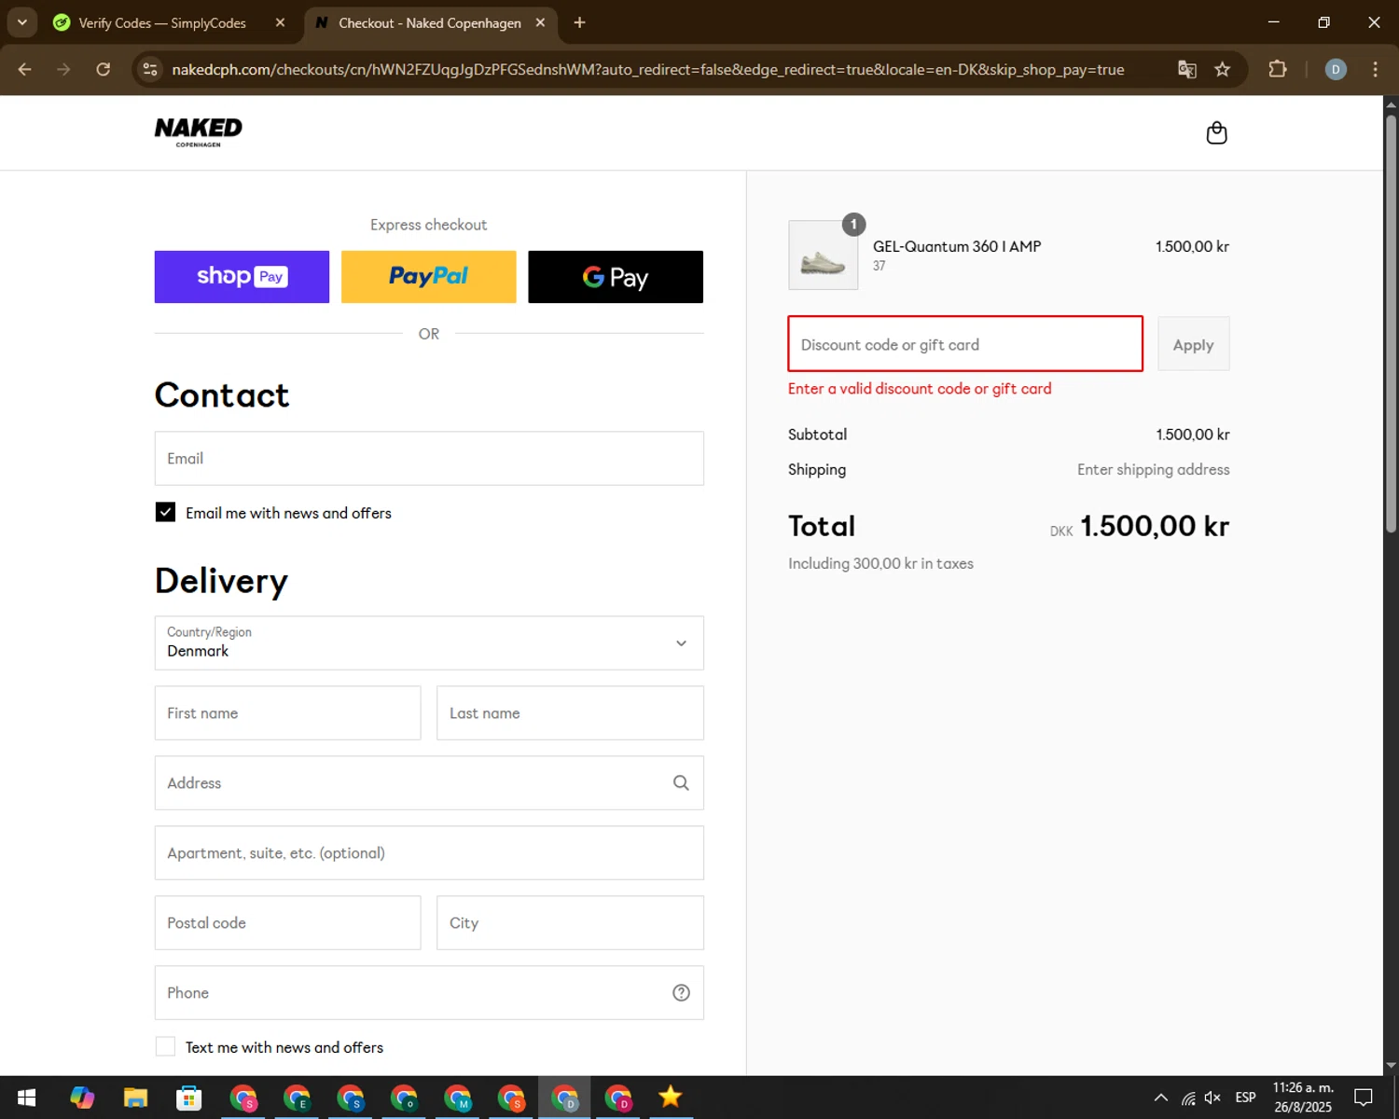
Task: Click the yellow star taskbar app
Action: point(670,1098)
